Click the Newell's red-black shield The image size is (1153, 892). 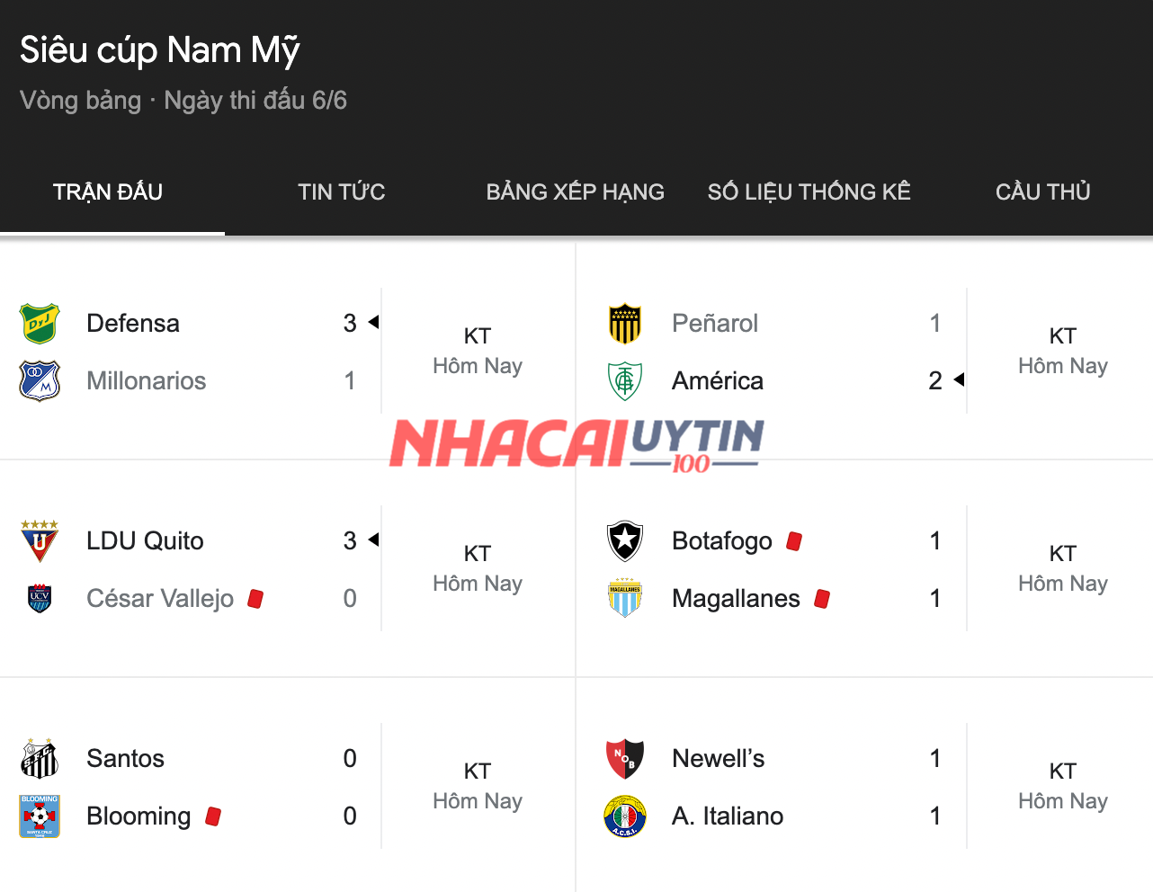pos(625,759)
